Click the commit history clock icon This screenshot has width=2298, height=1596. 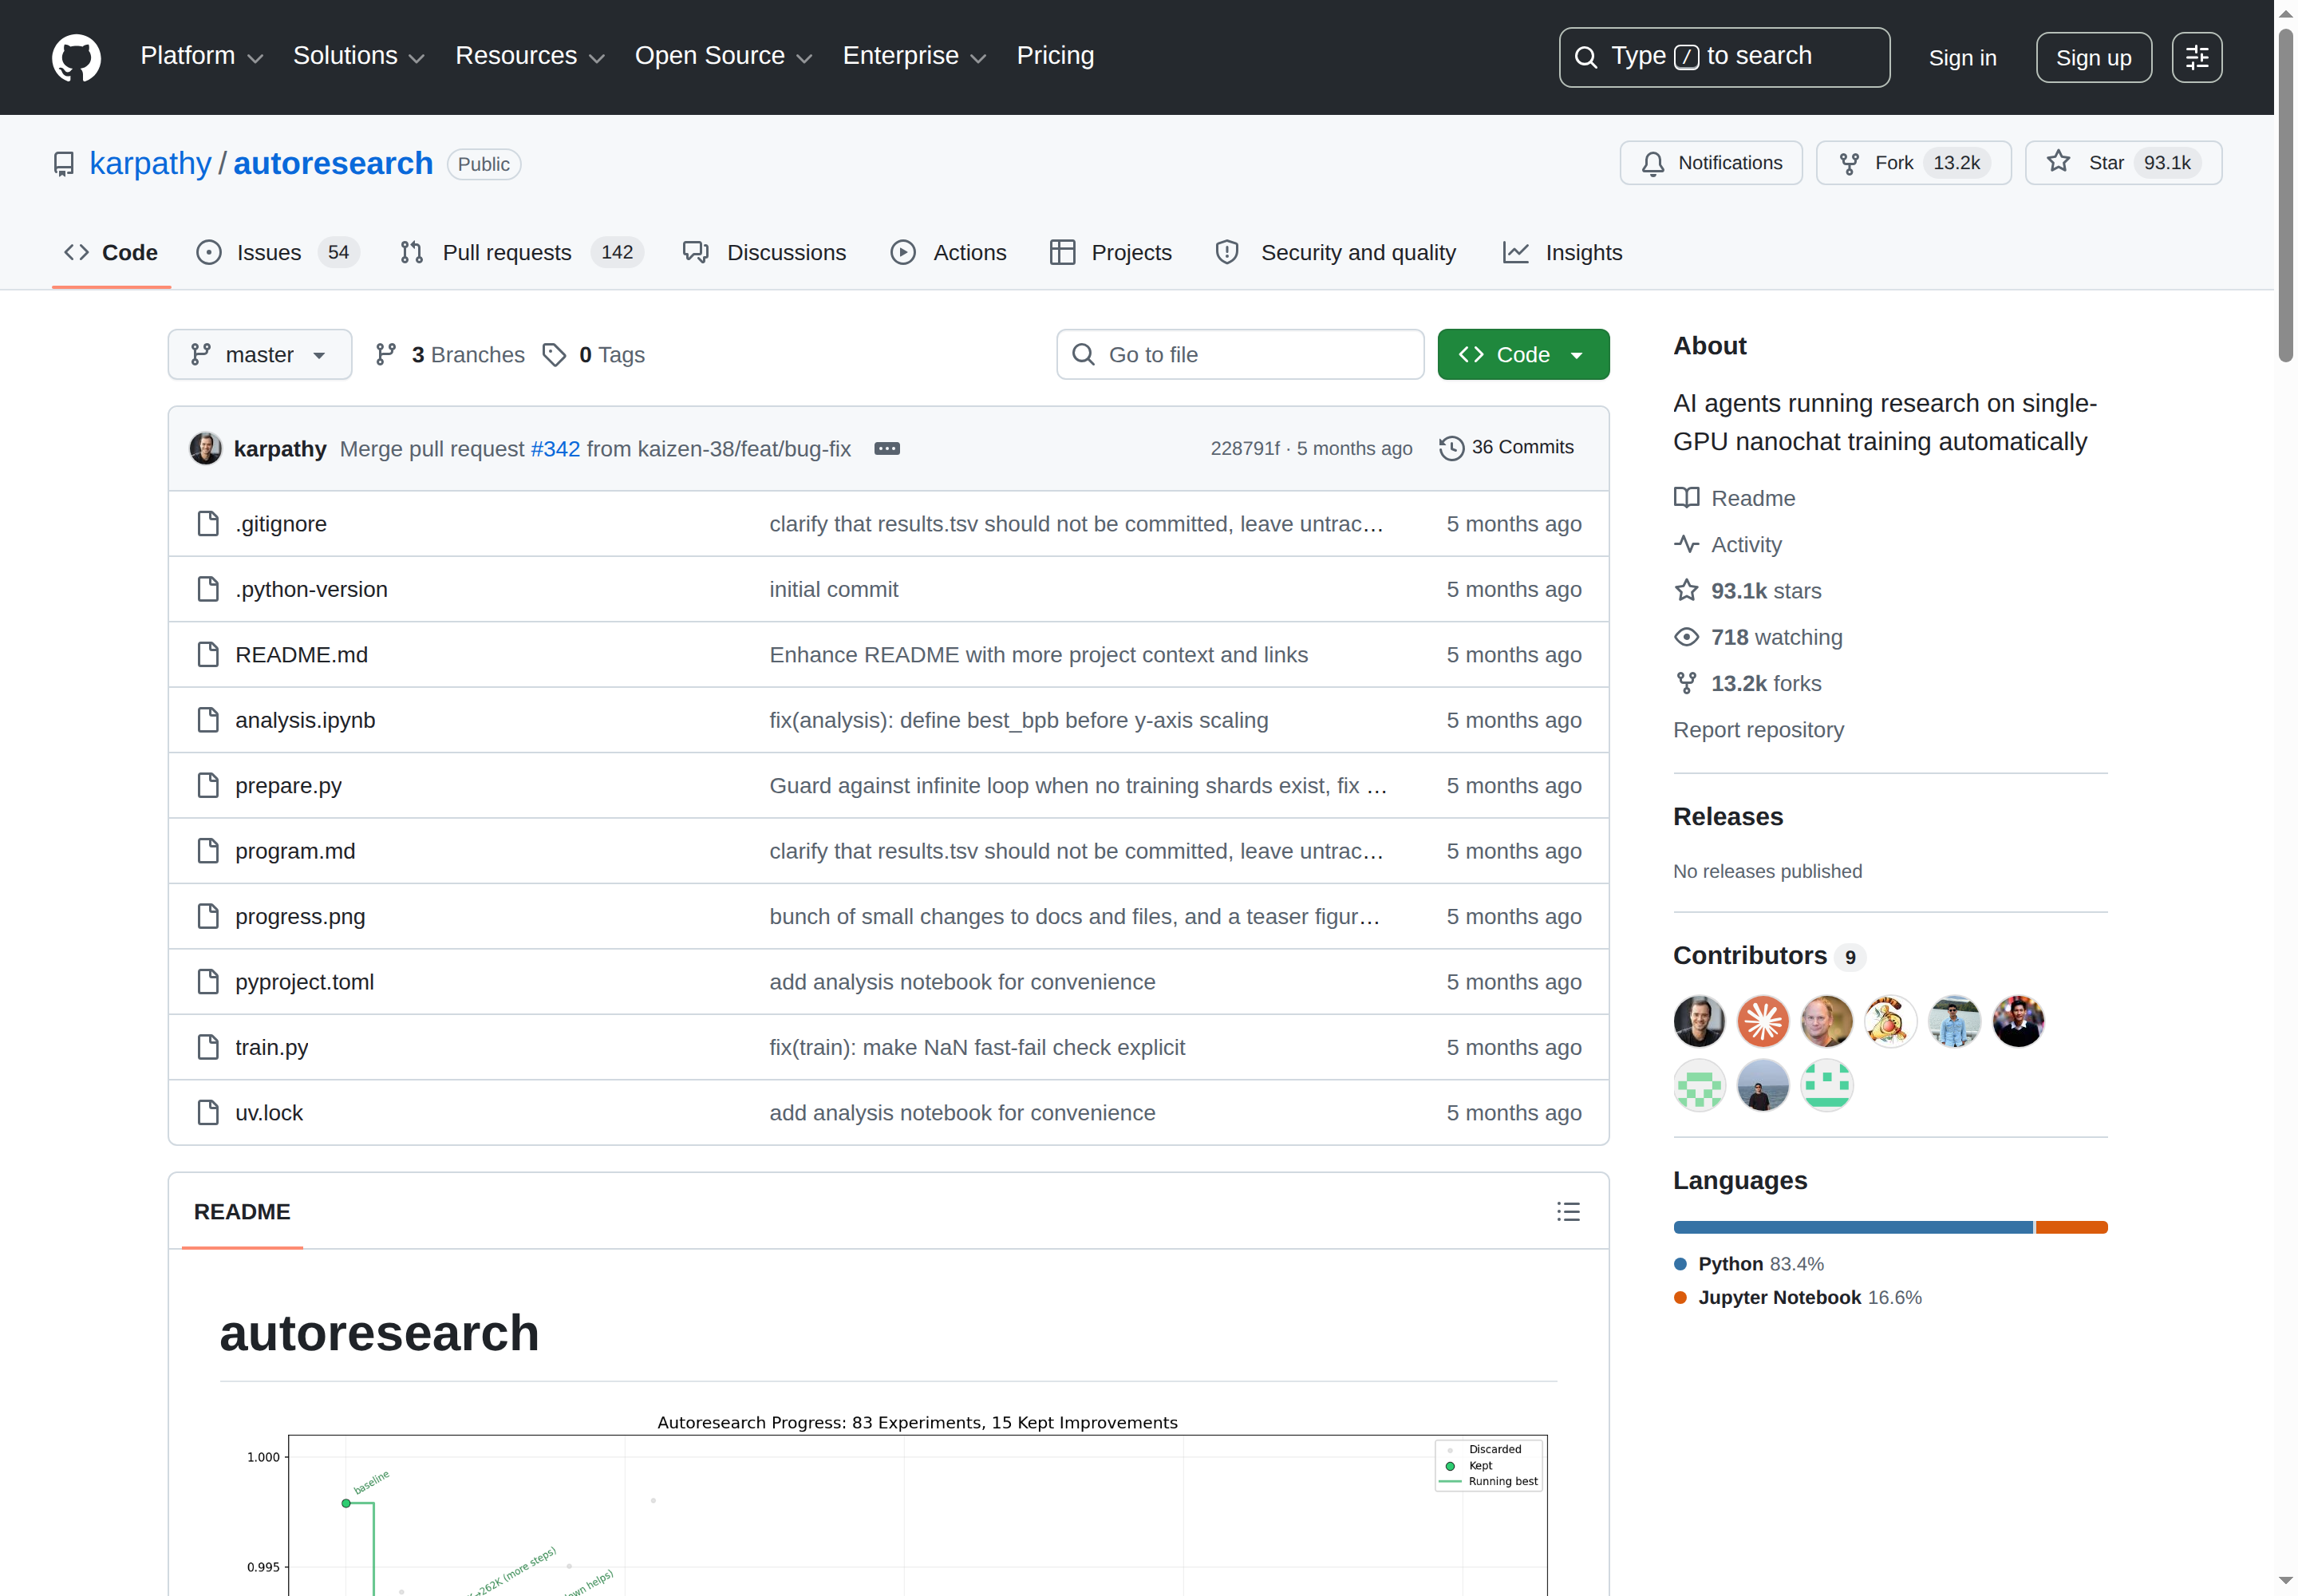click(1452, 448)
